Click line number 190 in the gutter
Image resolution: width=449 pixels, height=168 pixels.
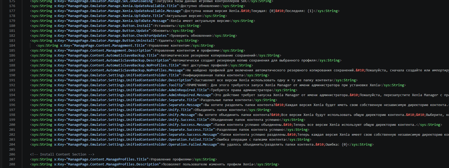[x=12, y=75]
